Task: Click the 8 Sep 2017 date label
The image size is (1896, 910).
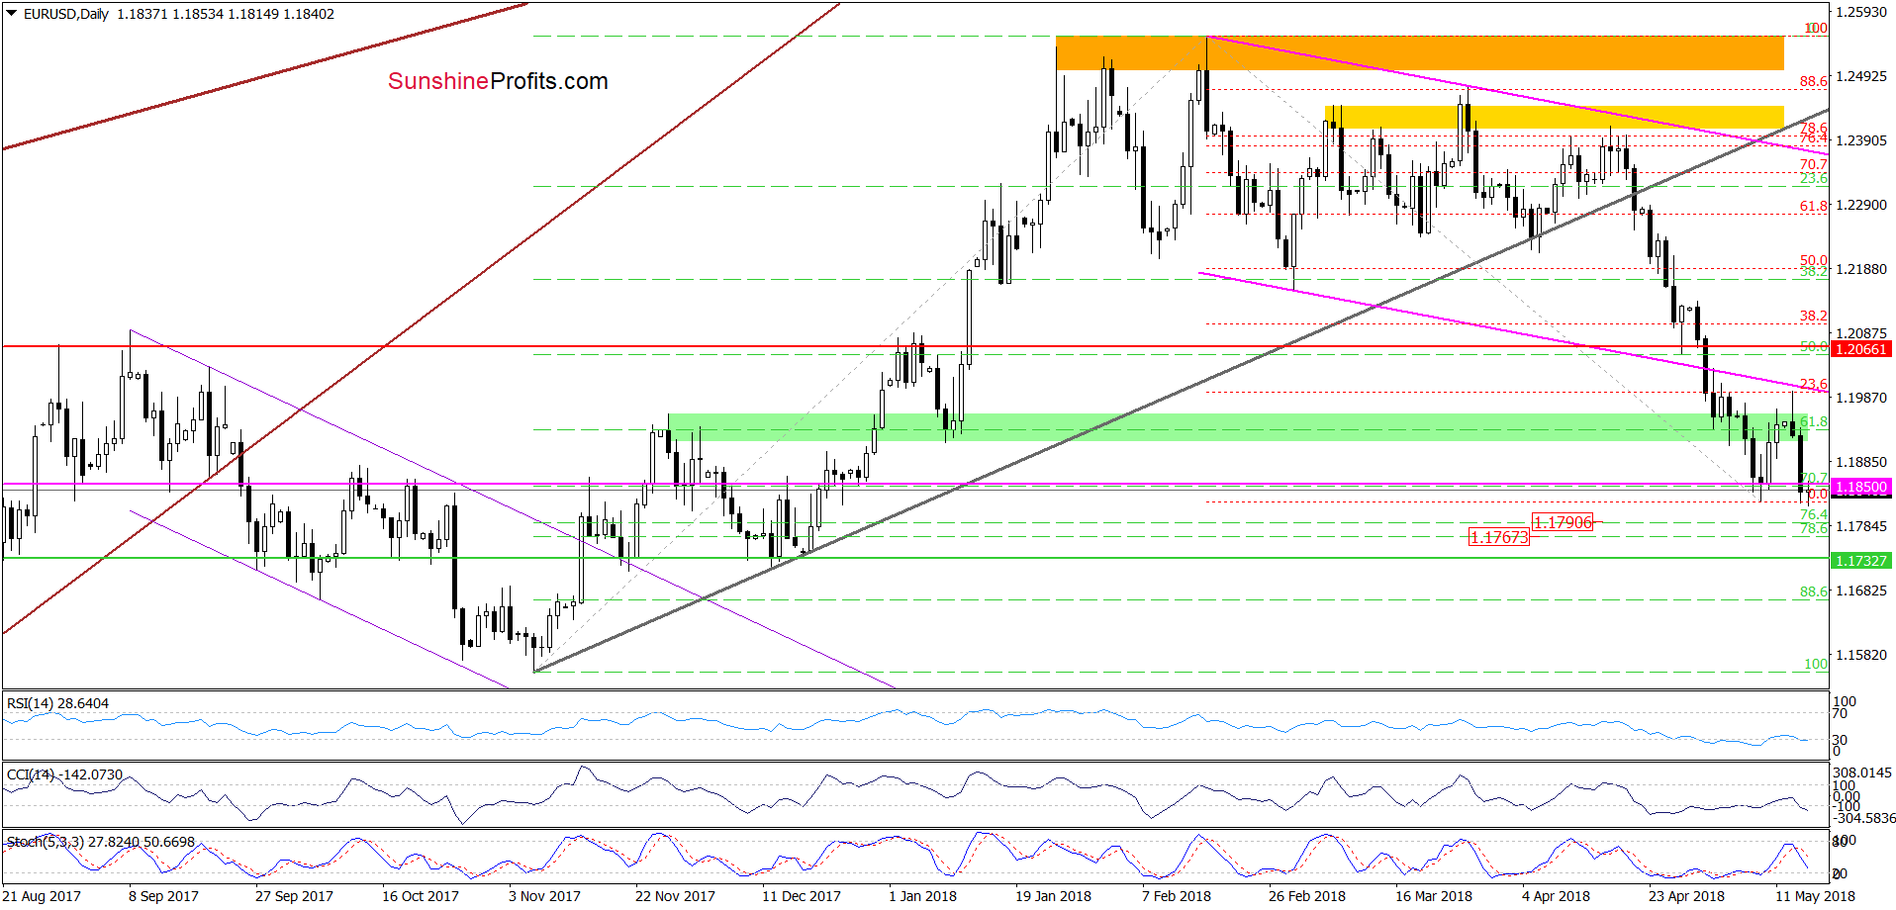Action: (x=163, y=896)
